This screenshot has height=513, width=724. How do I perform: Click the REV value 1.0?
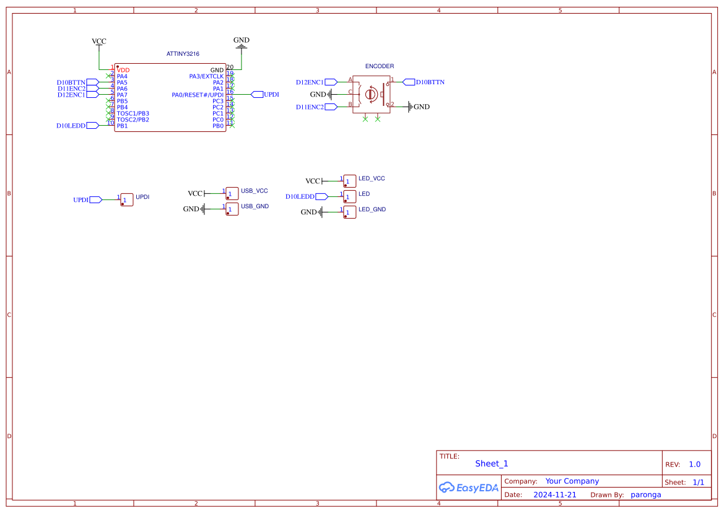click(694, 463)
